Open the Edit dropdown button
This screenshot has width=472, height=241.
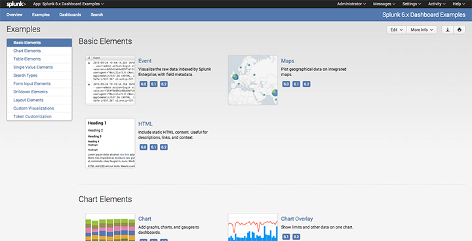coord(397,30)
